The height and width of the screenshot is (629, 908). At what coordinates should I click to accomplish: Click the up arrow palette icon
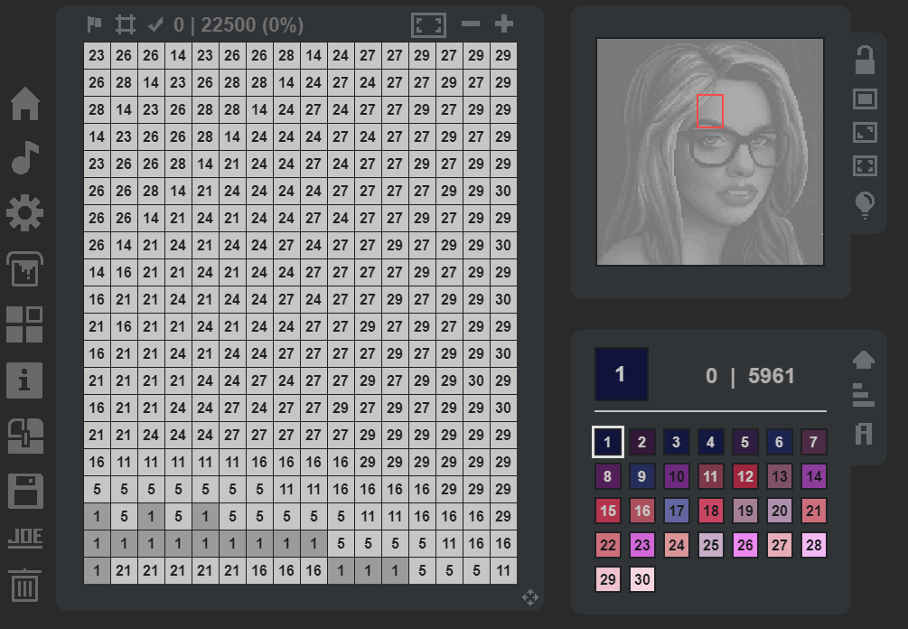[864, 360]
